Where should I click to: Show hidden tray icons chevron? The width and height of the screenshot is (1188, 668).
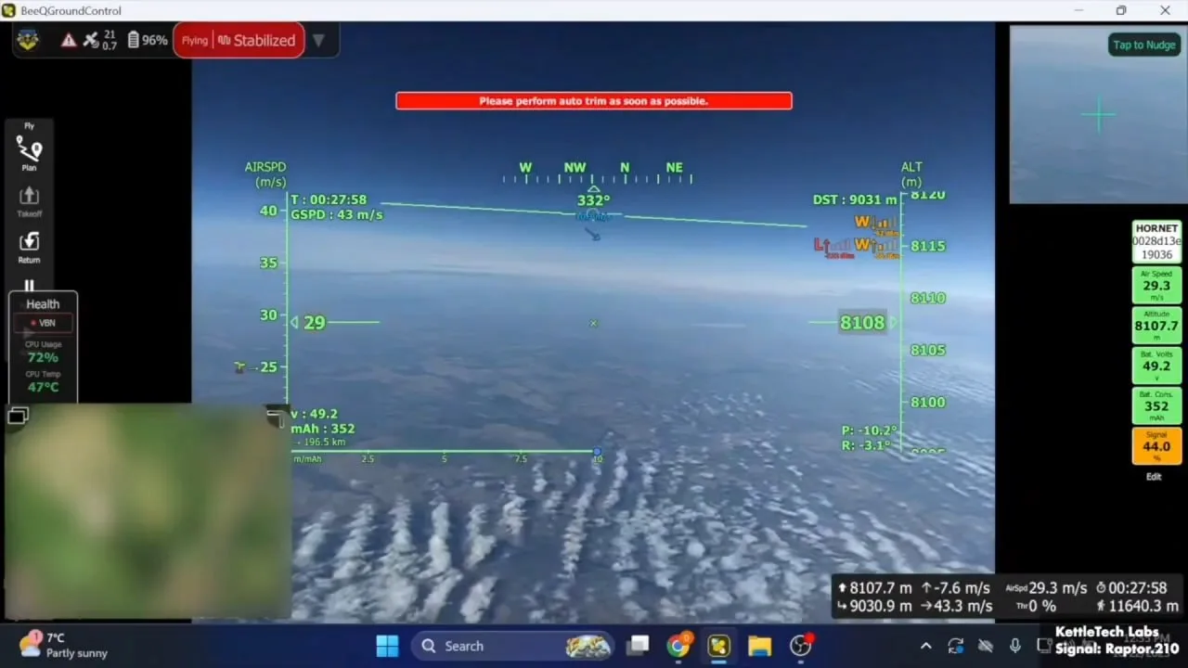(925, 646)
